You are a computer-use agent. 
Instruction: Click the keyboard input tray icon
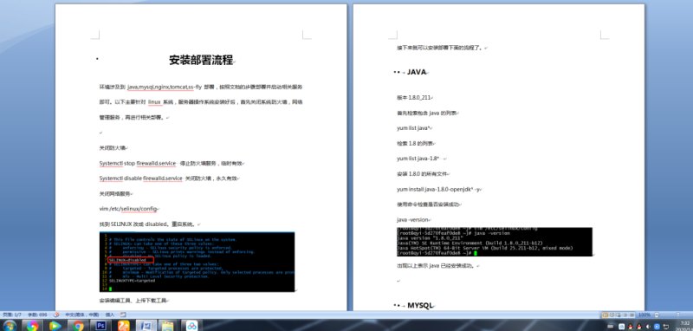tap(611, 326)
